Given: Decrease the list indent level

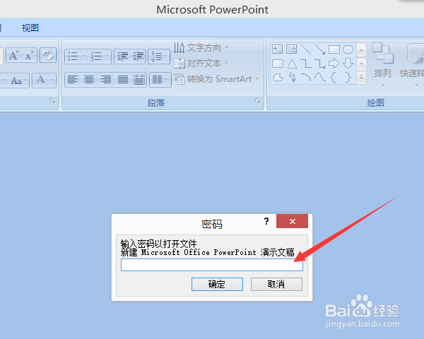Looking at the screenshot, I should pyautogui.click(x=122, y=56).
